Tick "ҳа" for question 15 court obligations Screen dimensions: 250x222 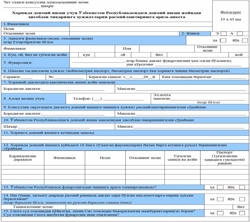(220, 213)
